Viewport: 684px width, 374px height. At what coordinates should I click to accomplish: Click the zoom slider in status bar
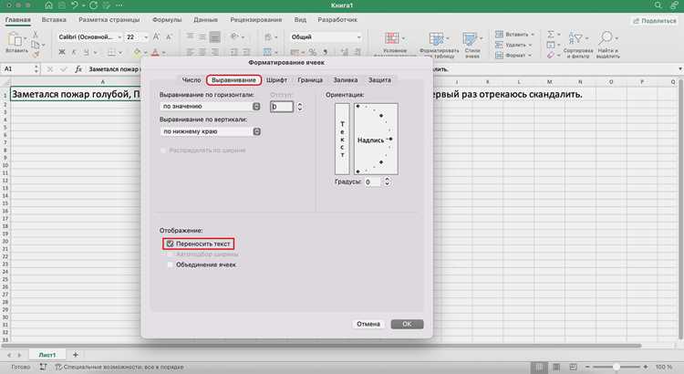tap(616, 368)
